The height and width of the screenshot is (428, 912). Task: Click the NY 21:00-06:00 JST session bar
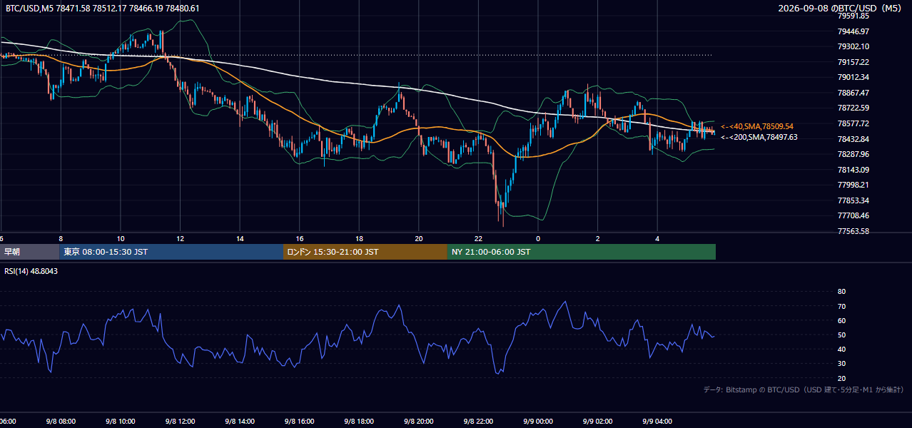click(582, 252)
